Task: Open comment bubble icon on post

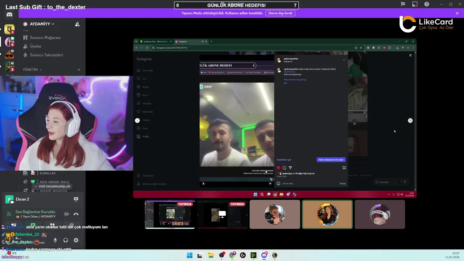Action: pyautogui.click(x=284, y=168)
